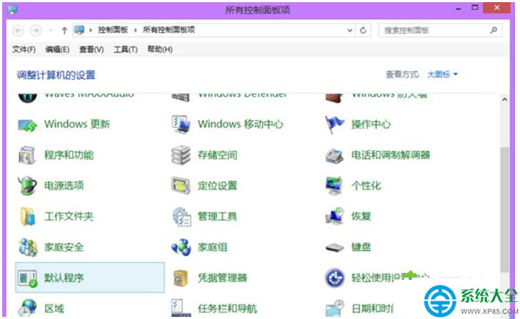Open the 定位设置 map icon
Image resolution: width=520 pixels, height=319 pixels.
pyautogui.click(x=181, y=186)
